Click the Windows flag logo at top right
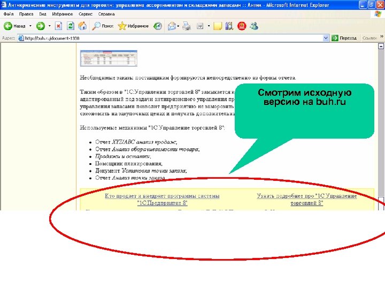This screenshot has height=289, width=385. coord(378,14)
